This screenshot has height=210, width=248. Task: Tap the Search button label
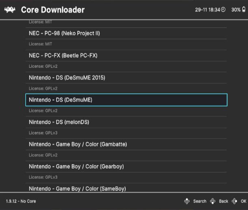(200, 201)
